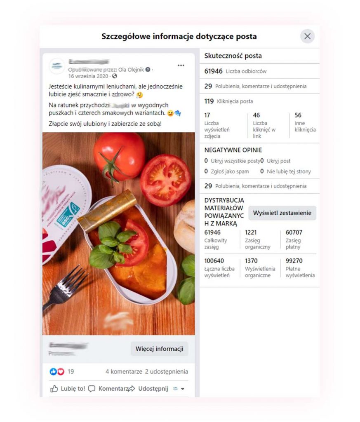Open the three-dot post options menu
The width and height of the screenshot is (360, 422).
[x=181, y=66]
